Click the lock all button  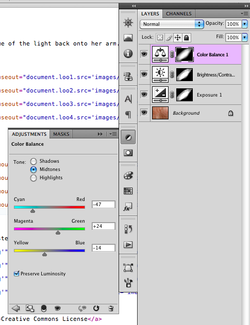186,38
